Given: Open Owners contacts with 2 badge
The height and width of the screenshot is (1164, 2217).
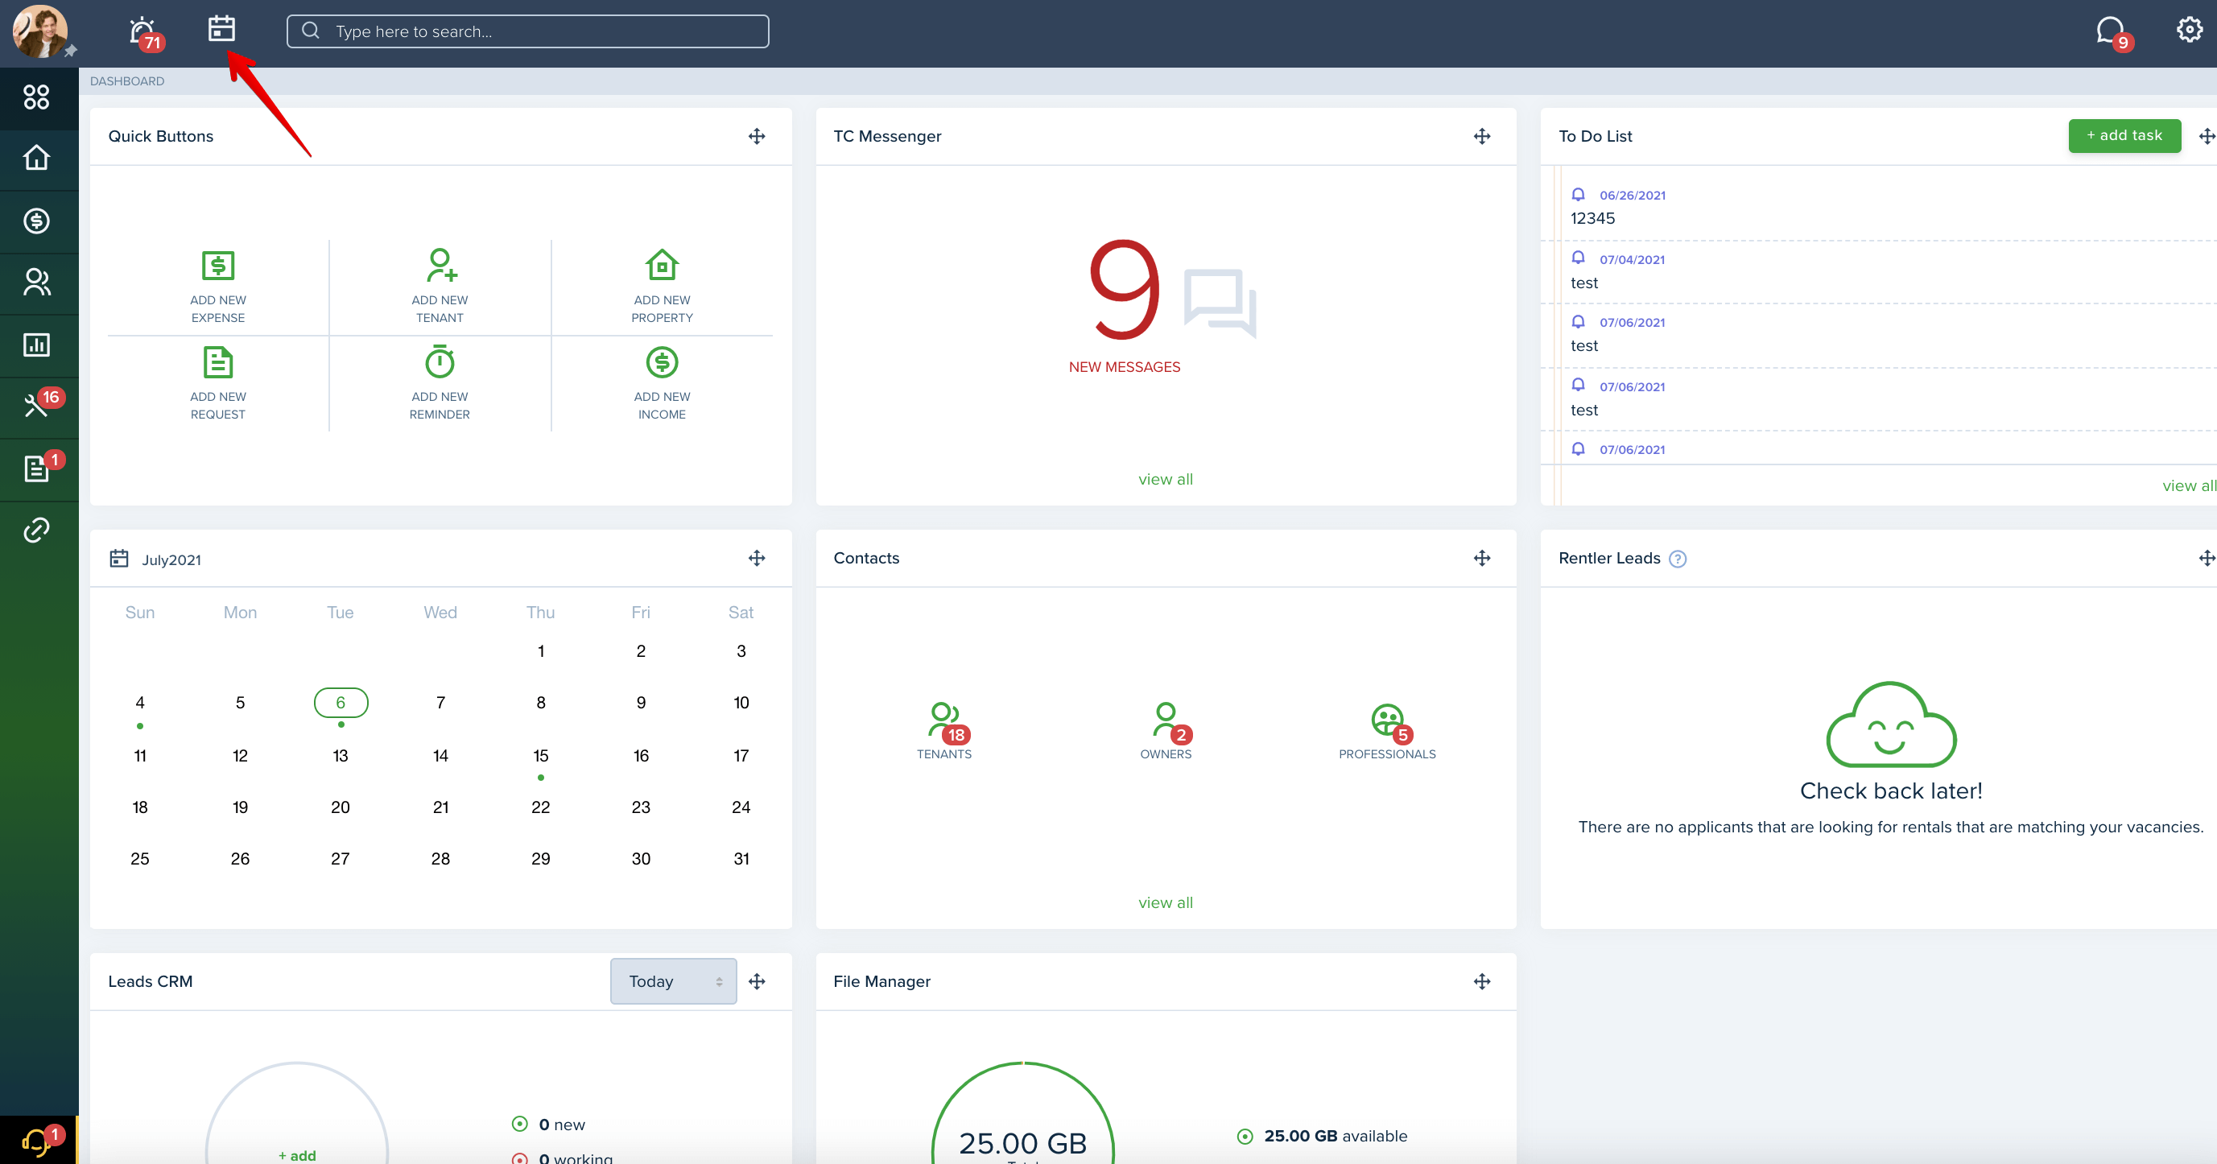Looking at the screenshot, I should (x=1166, y=731).
